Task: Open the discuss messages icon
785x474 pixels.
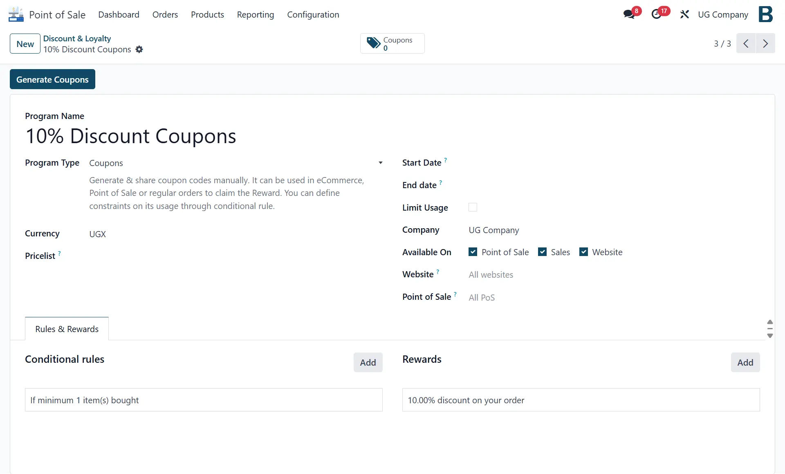Action: [x=629, y=14]
